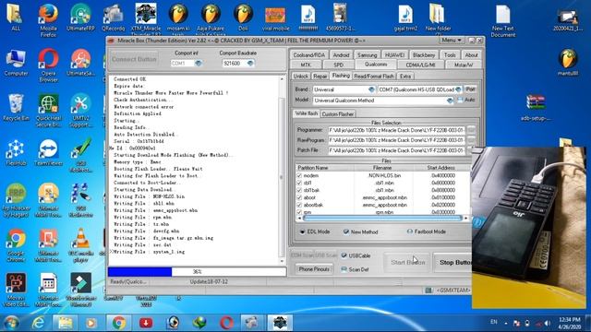The height and width of the screenshot is (332, 591).
Task: Click the Programmer file path field
Action: [x=396, y=130]
